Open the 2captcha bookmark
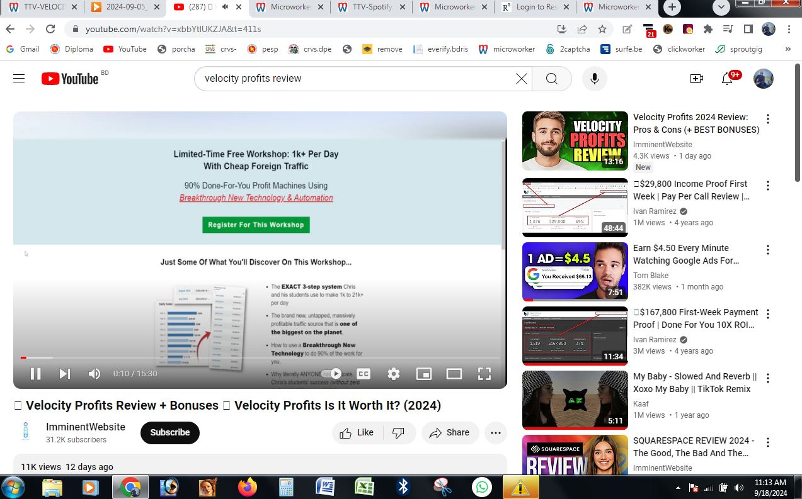This screenshot has width=802, height=499. (x=568, y=49)
